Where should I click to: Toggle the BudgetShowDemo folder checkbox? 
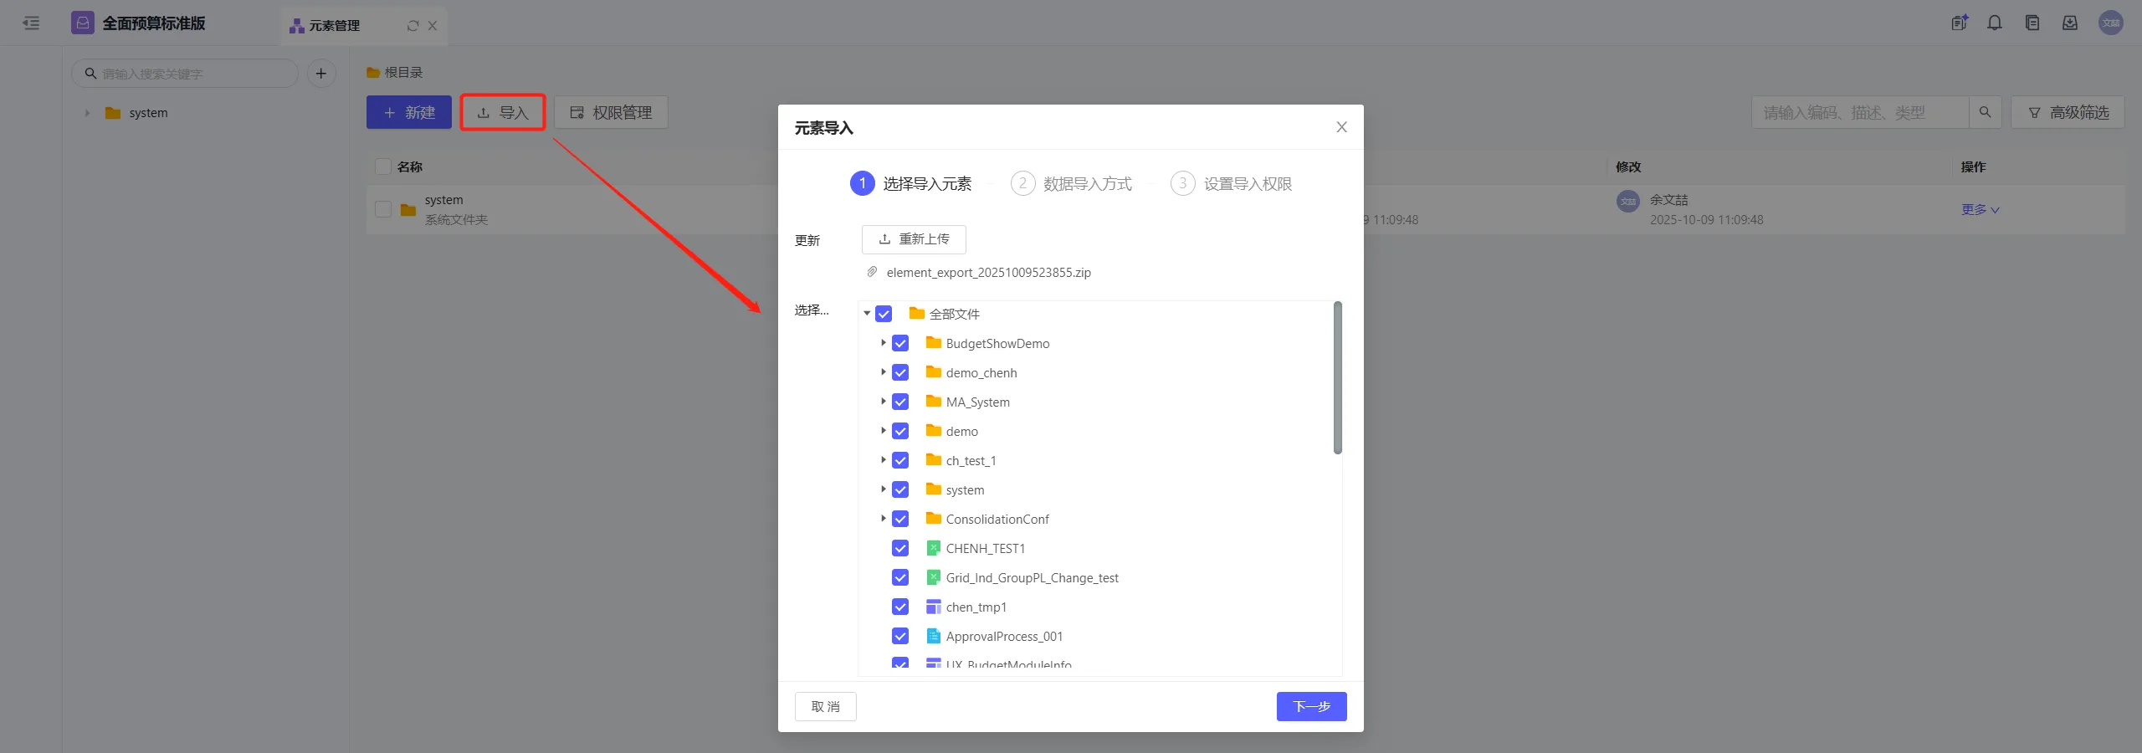click(x=900, y=344)
